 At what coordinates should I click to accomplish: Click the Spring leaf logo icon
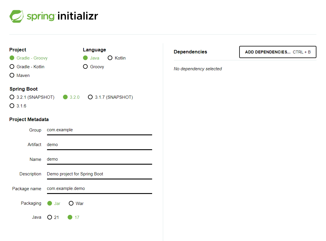click(x=17, y=16)
